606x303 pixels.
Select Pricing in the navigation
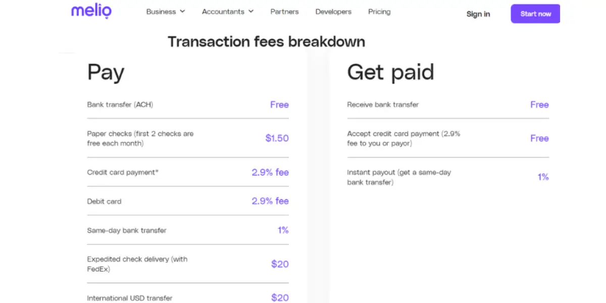point(379,12)
